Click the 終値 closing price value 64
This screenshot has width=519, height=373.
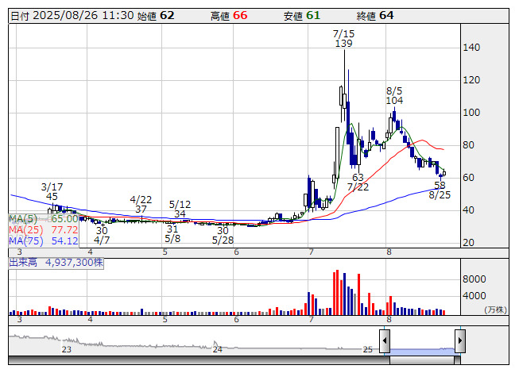coord(386,15)
